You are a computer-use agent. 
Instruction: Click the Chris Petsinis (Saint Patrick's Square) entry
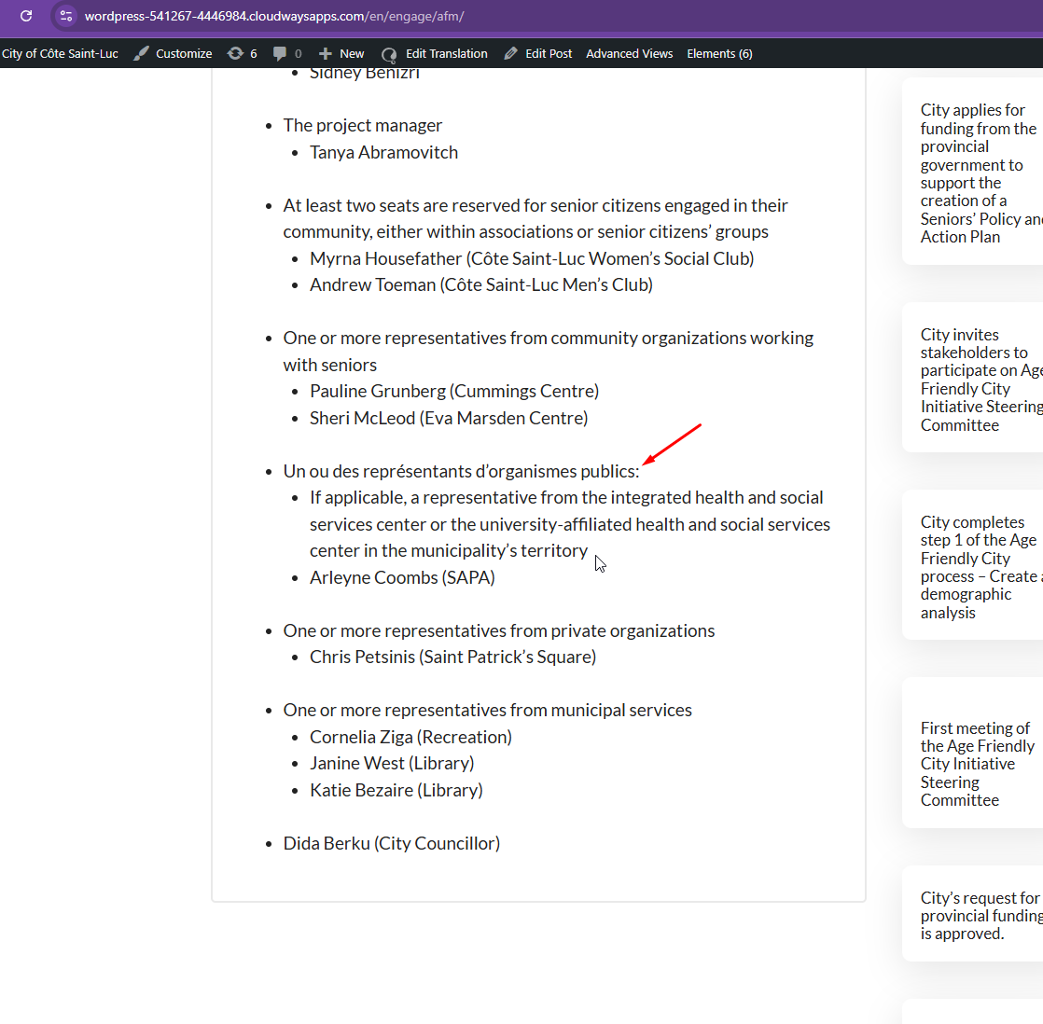[x=453, y=657]
